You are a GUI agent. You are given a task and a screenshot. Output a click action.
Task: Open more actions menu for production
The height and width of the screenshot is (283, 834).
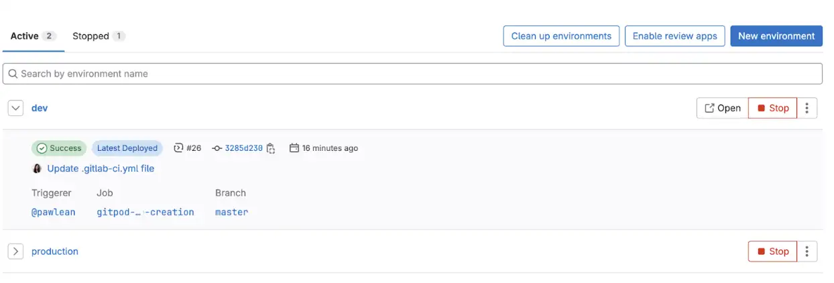point(807,251)
